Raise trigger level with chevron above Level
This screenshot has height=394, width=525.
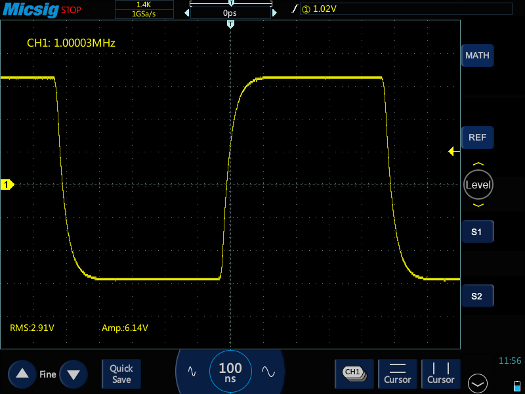click(478, 164)
